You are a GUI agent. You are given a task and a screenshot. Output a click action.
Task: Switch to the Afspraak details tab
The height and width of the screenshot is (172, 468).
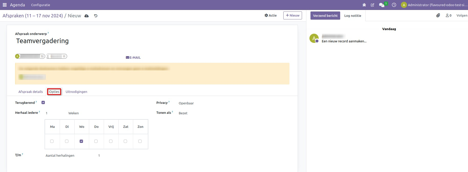(x=30, y=92)
